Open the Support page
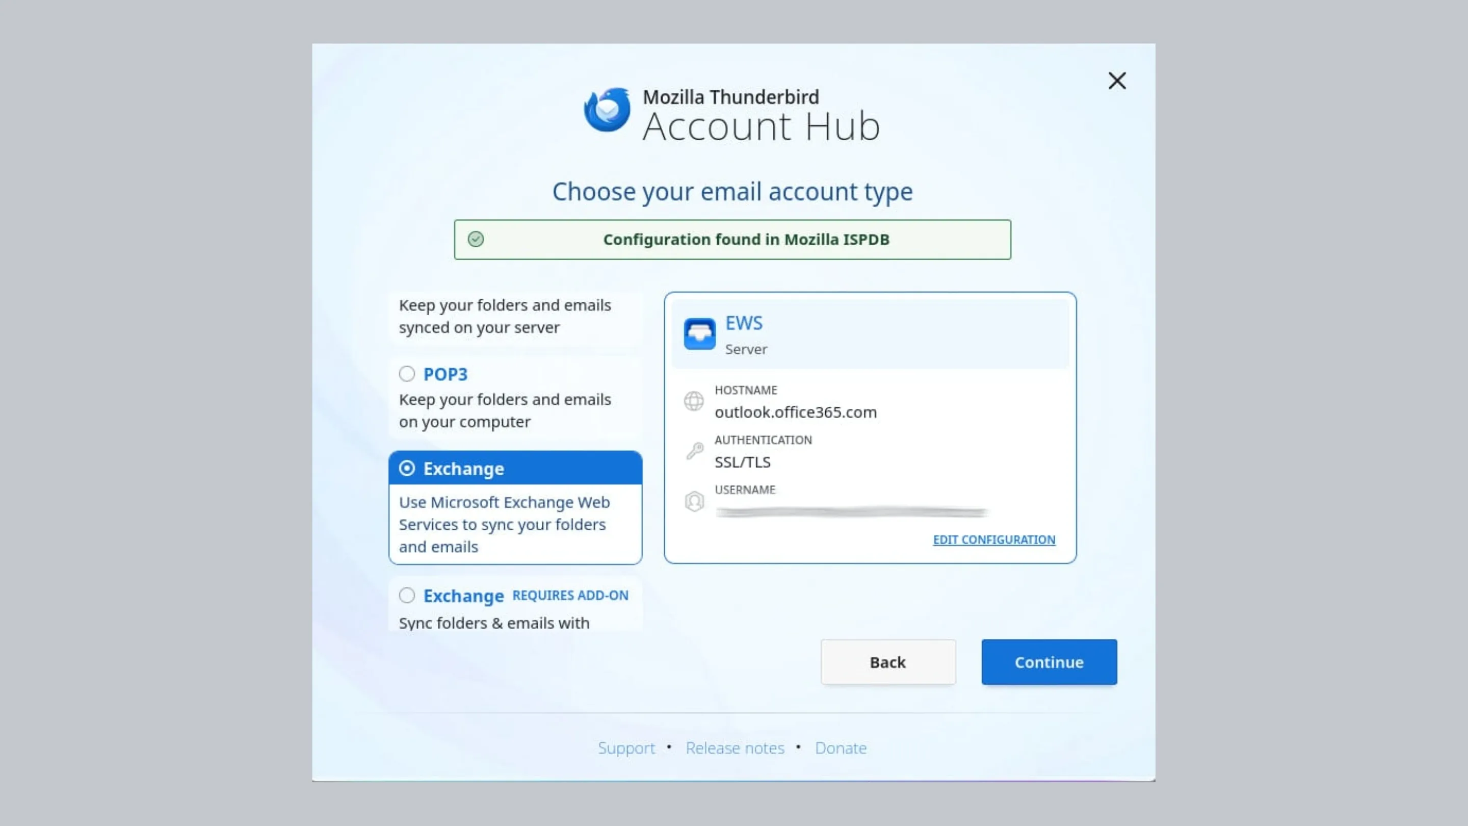 tap(626, 747)
